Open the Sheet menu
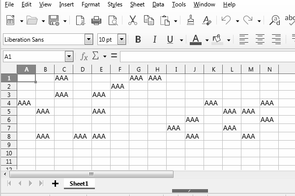 [137, 4]
